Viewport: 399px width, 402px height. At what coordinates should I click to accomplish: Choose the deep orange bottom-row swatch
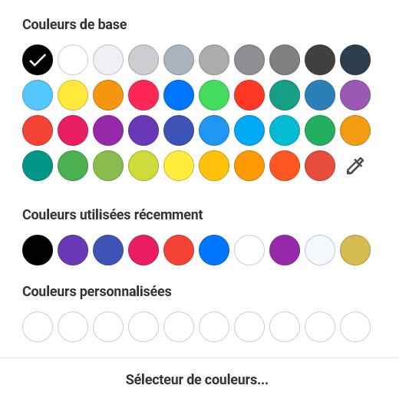(x=285, y=166)
